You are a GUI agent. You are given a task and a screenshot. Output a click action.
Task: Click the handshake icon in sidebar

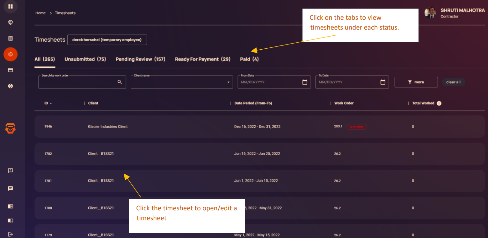pyautogui.click(x=11, y=23)
